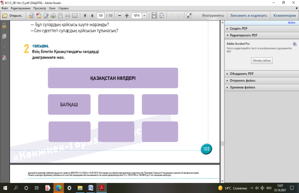The width and height of the screenshot is (299, 193).
Task: Go to next page with down arrow
Action: [92, 15]
